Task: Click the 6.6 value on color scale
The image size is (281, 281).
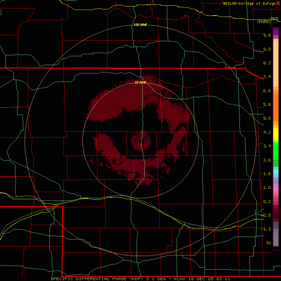Action: pyautogui.click(x=267, y=91)
